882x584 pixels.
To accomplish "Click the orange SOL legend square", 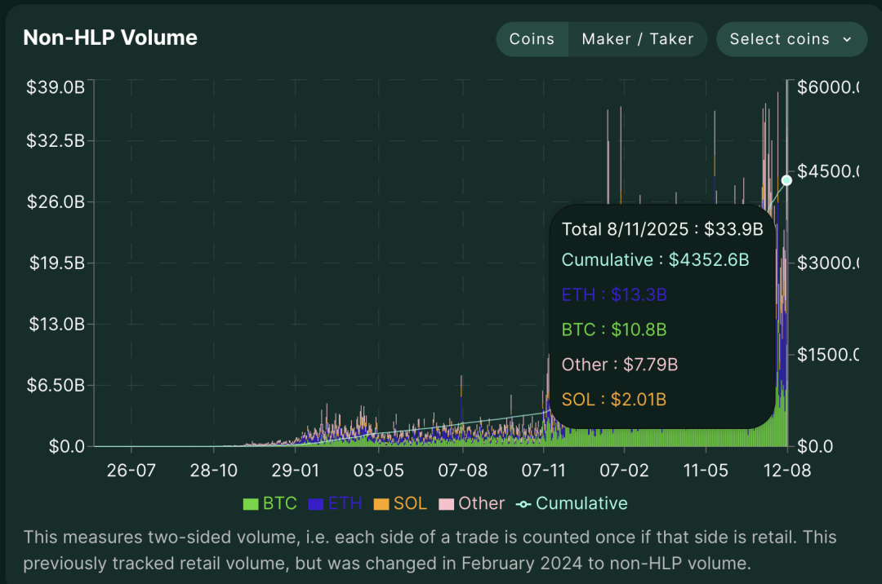I will 381,504.
